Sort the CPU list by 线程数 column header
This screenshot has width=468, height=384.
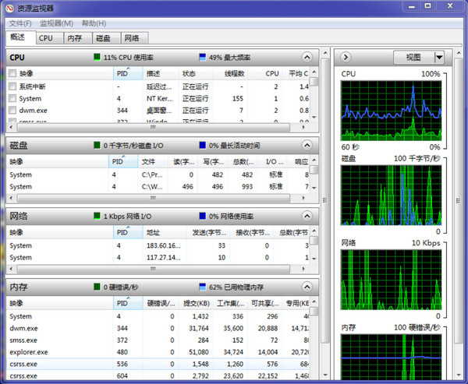pos(235,73)
